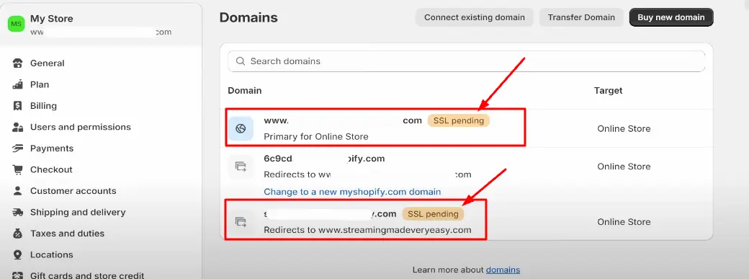
Task: Click the redirect icon of myshopify.com domain
Action: pyautogui.click(x=241, y=167)
